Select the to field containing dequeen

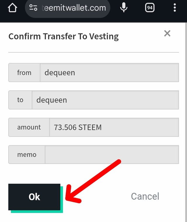point(105,100)
